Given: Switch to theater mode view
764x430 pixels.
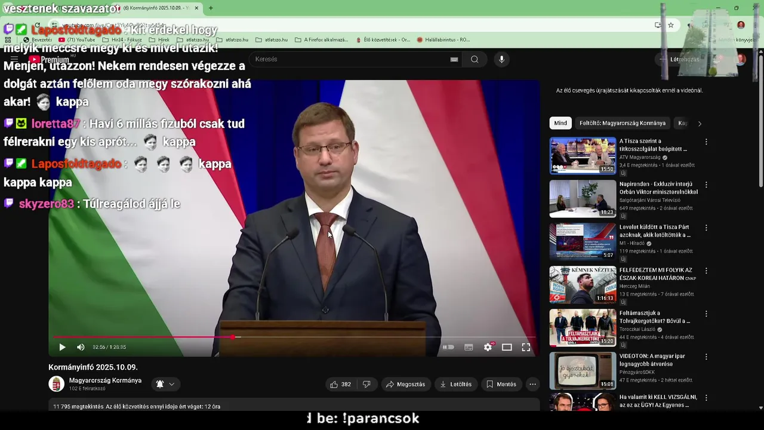Looking at the screenshot, I should 507,347.
